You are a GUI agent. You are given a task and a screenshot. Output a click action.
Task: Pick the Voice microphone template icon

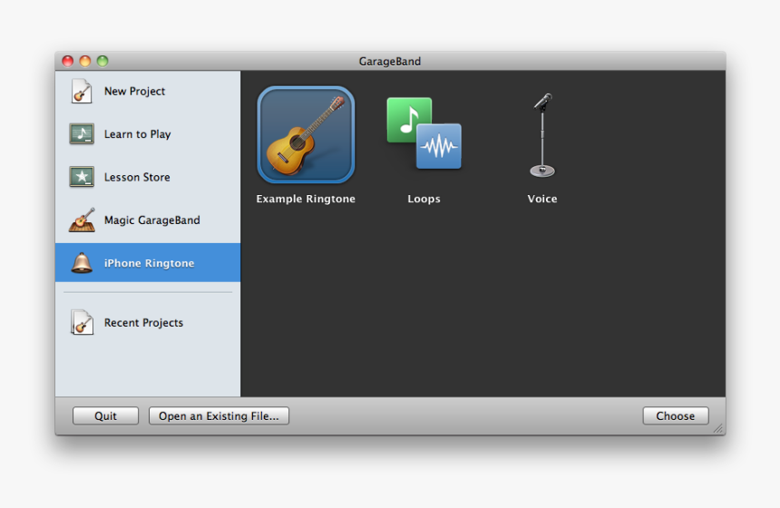point(542,135)
